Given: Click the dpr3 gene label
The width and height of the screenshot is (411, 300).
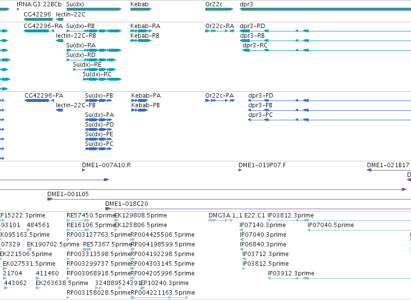Looking at the screenshot, I should coord(246,4).
